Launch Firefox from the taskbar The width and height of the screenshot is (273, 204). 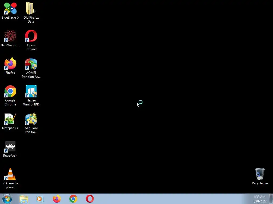point(57,199)
